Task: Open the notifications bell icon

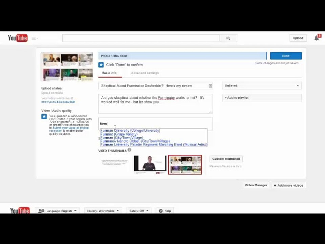Action: click(316, 38)
